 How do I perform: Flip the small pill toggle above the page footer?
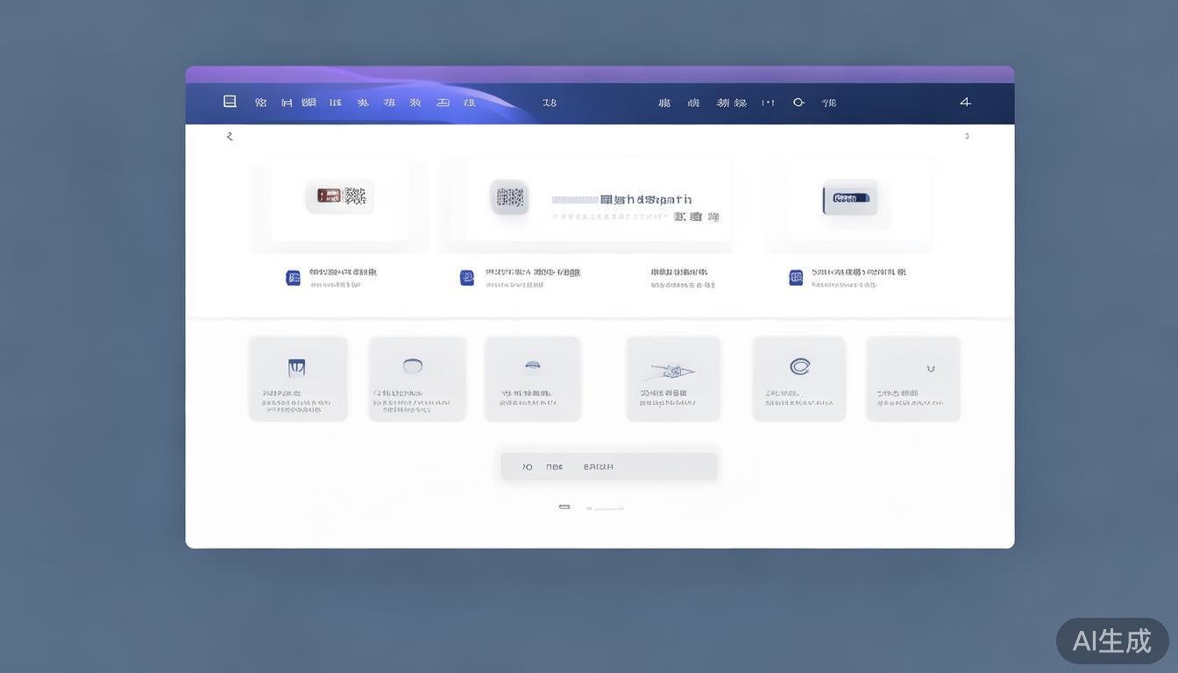tap(564, 506)
